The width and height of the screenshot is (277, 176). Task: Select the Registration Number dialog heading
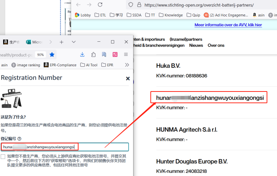click(x=32, y=78)
